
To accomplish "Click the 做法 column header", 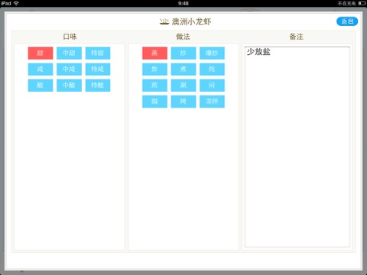I will (183, 37).
